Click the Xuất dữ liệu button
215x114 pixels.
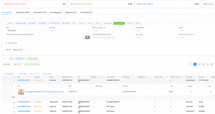[32, 59]
